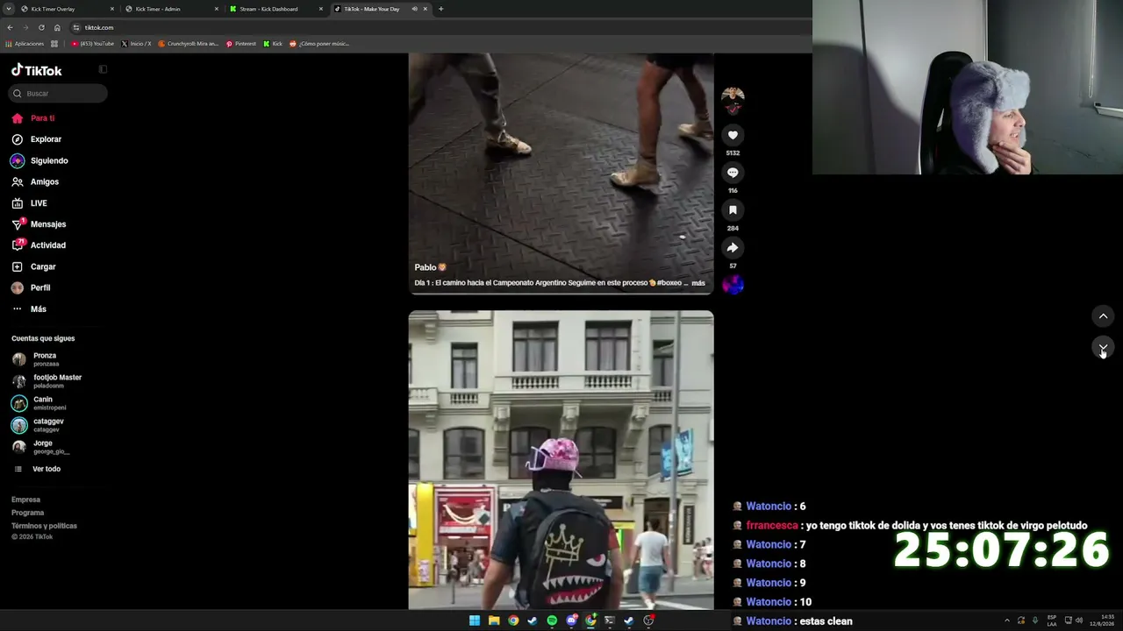Go to previous video with up arrow
The width and height of the screenshot is (1123, 631).
pos(1103,316)
